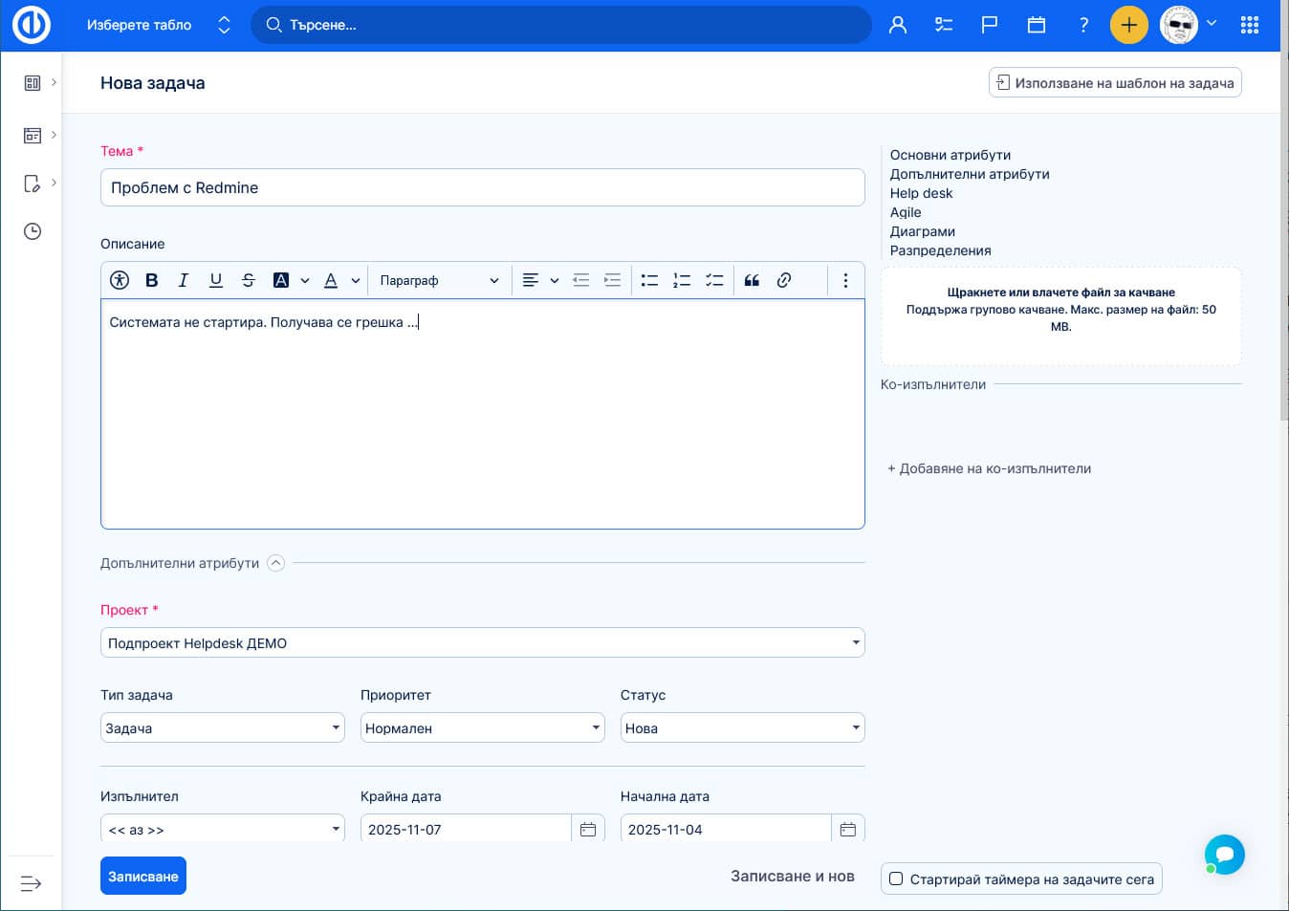1289x911 pixels.
Task: Apply bold formatting in editor toolbar
Action: pyautogui.click(x=151, y=280)
